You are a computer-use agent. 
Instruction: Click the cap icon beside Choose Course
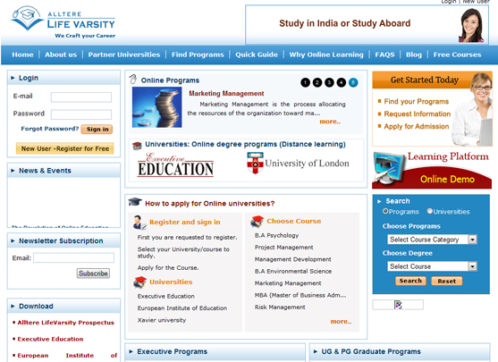point(257,222)
